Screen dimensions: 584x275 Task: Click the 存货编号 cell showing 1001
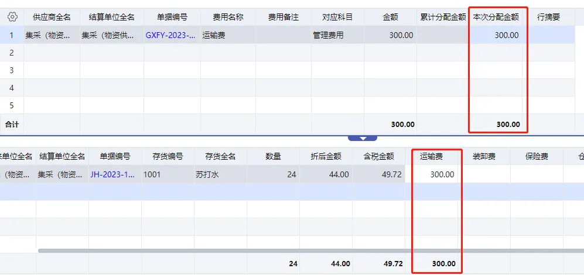click(x=168, y=174)
